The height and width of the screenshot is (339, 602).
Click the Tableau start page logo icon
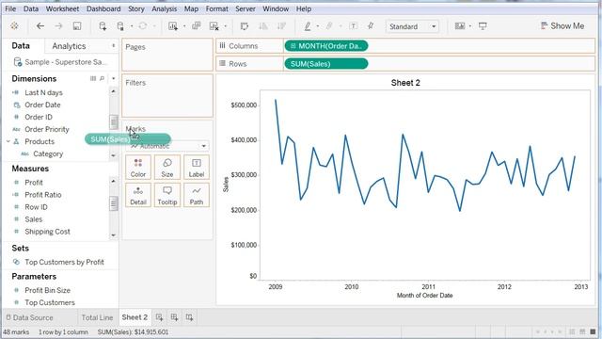[x=14, y=26]
